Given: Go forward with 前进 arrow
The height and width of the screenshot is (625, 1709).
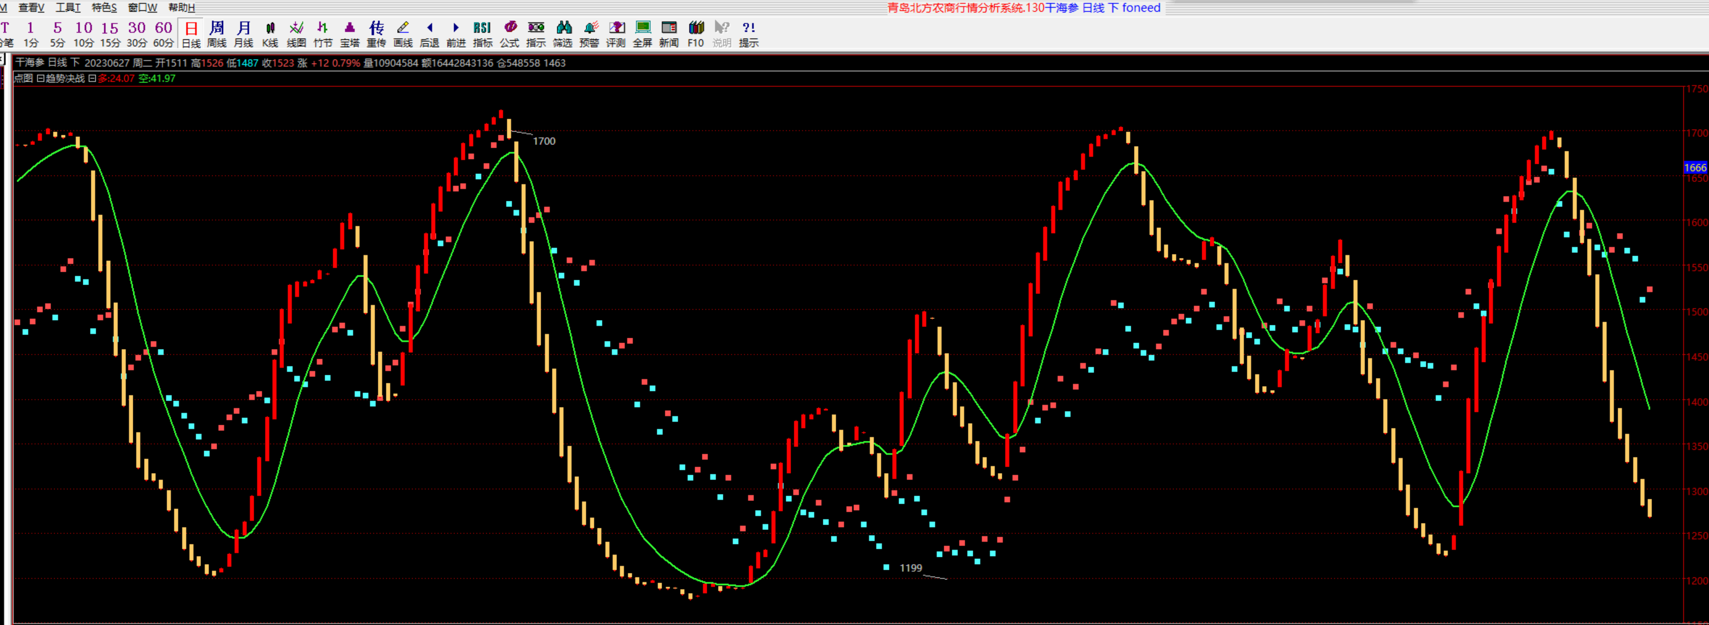Looking at the screenshot, I should tap(456, 34).
